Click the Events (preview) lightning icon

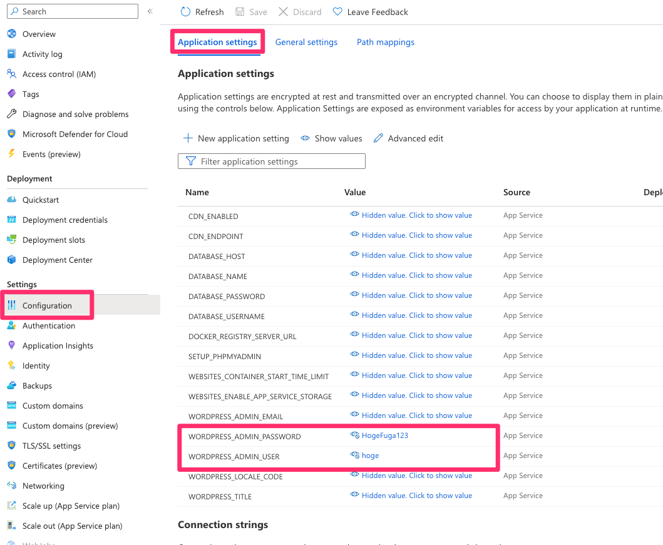[x=11, y=154]
